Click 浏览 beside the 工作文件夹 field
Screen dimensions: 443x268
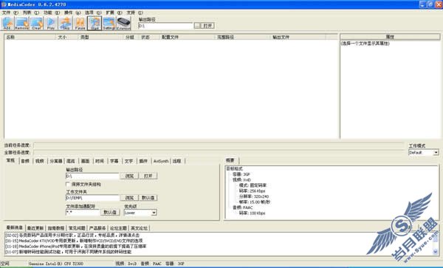129,198
